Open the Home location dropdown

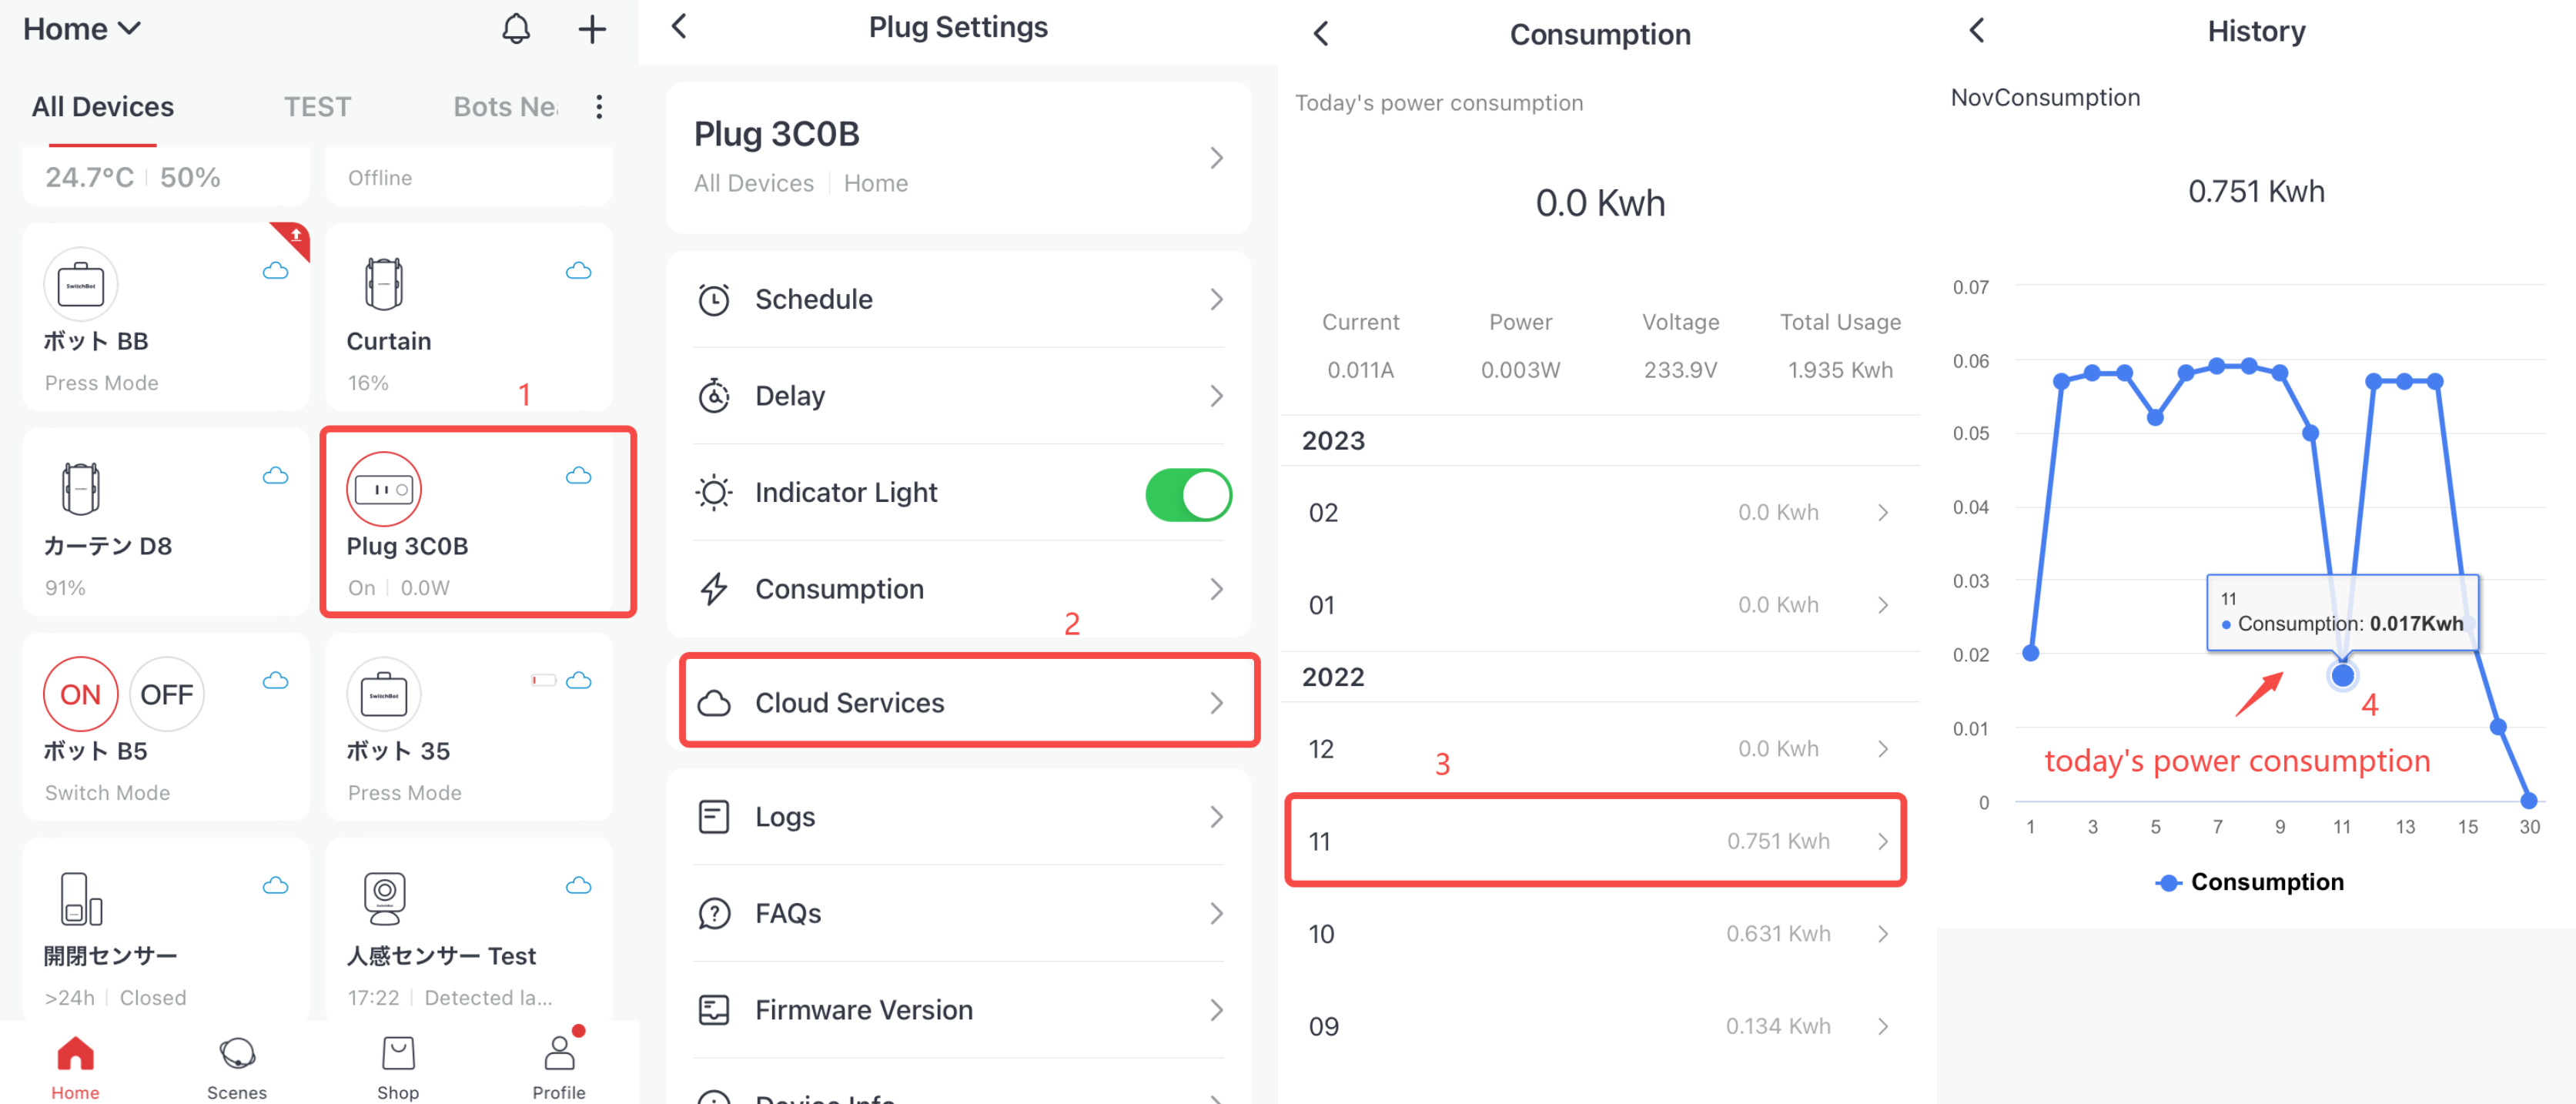coord(82,29)
